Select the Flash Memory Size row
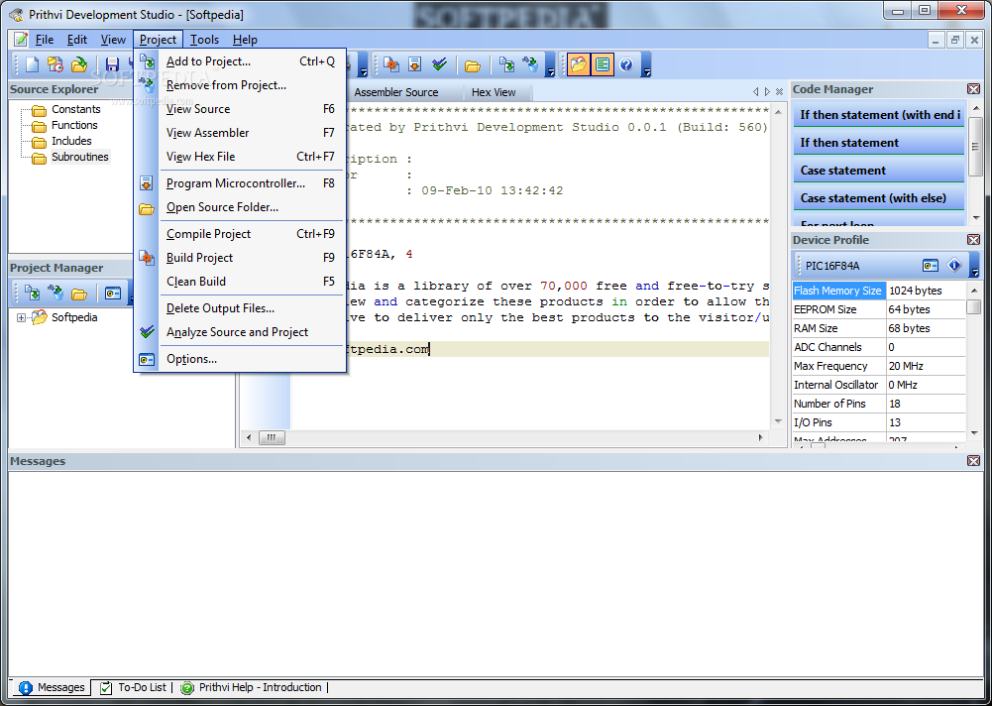 tap(878, 291)
